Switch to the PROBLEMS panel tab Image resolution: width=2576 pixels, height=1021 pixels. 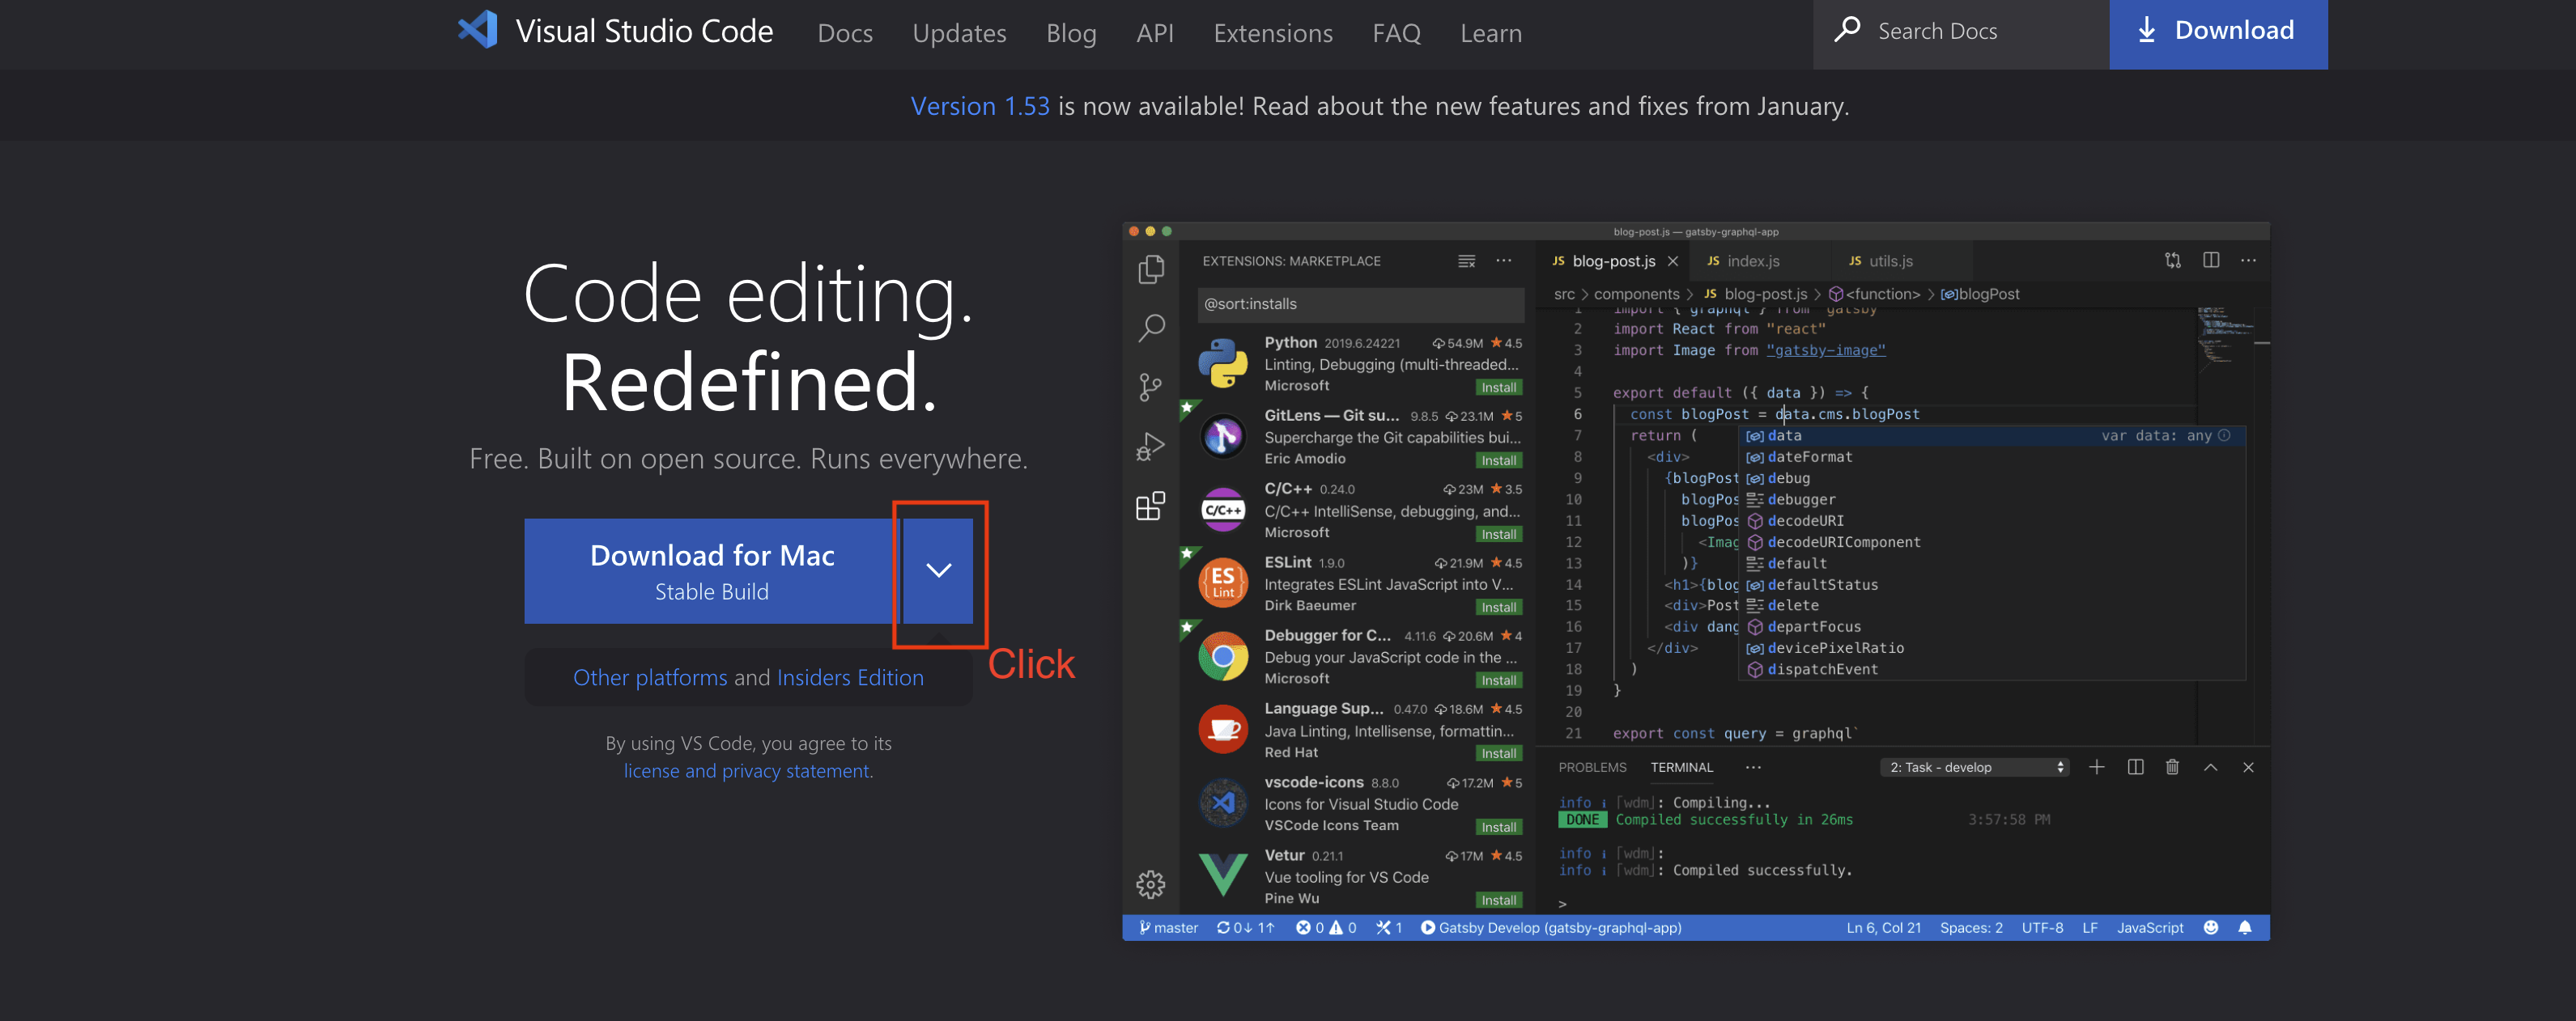coord(1592,767)
